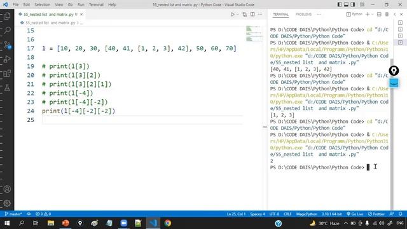Open the Help menu
Viewport: 407px width, 229px height.
click(x=112, y=4)
